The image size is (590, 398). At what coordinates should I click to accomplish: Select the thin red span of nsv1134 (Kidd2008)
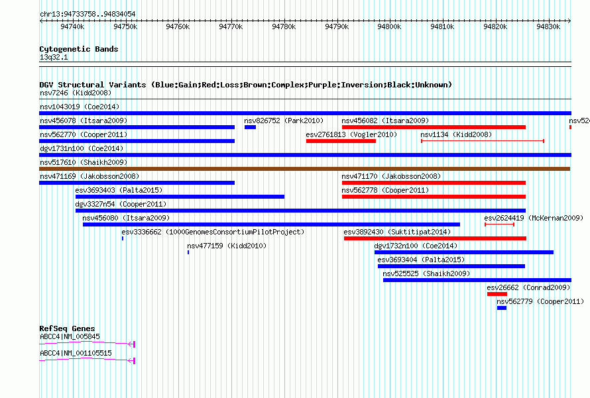tap(483, 141)
